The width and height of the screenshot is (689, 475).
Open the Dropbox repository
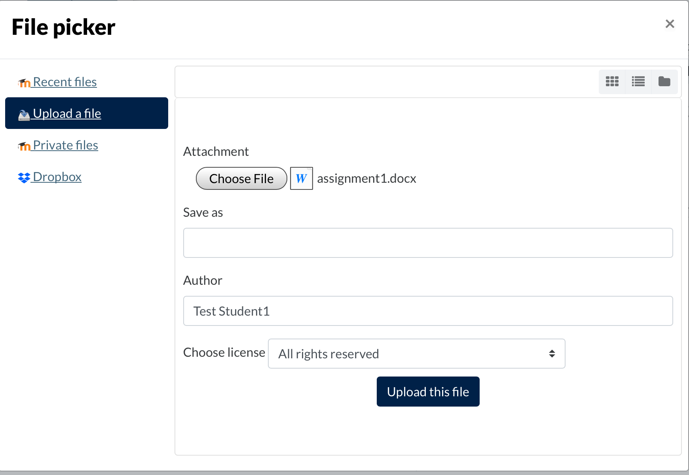click(x=50, y=177)
